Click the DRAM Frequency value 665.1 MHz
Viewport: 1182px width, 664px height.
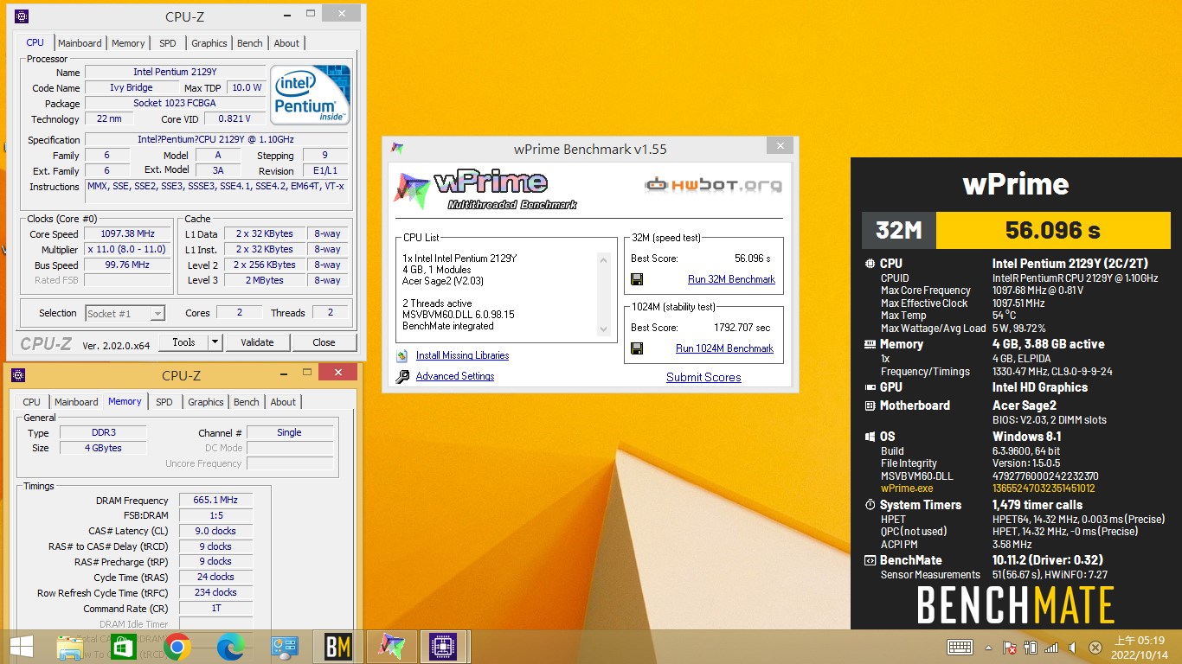(x=215, y=501)
